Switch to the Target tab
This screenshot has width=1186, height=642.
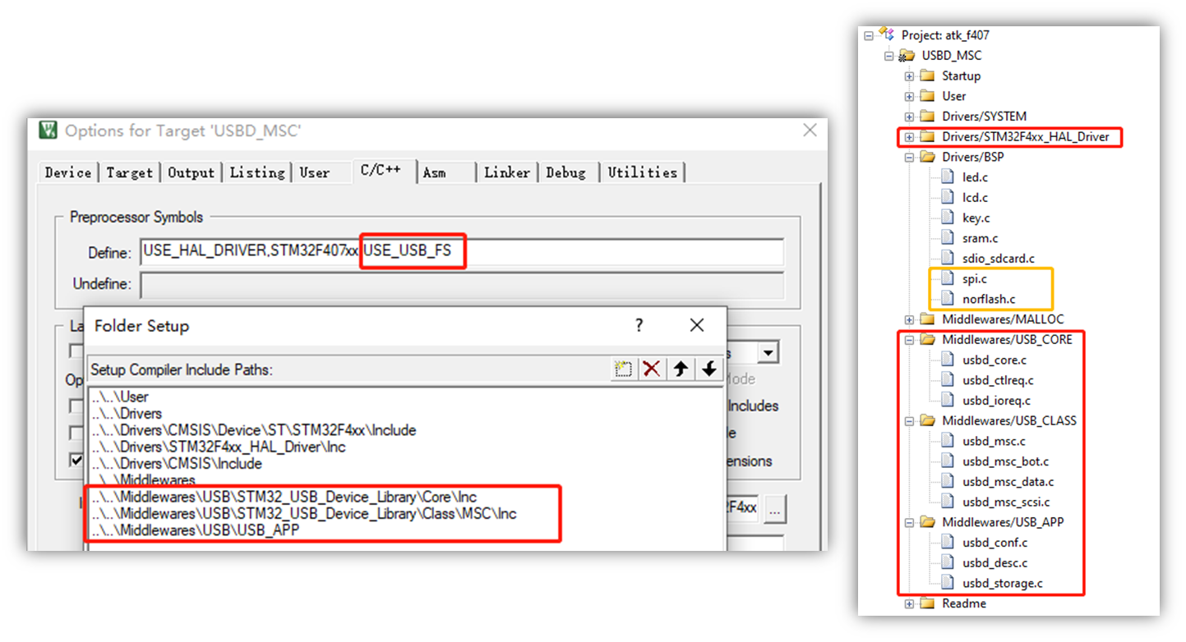(129, 172)
